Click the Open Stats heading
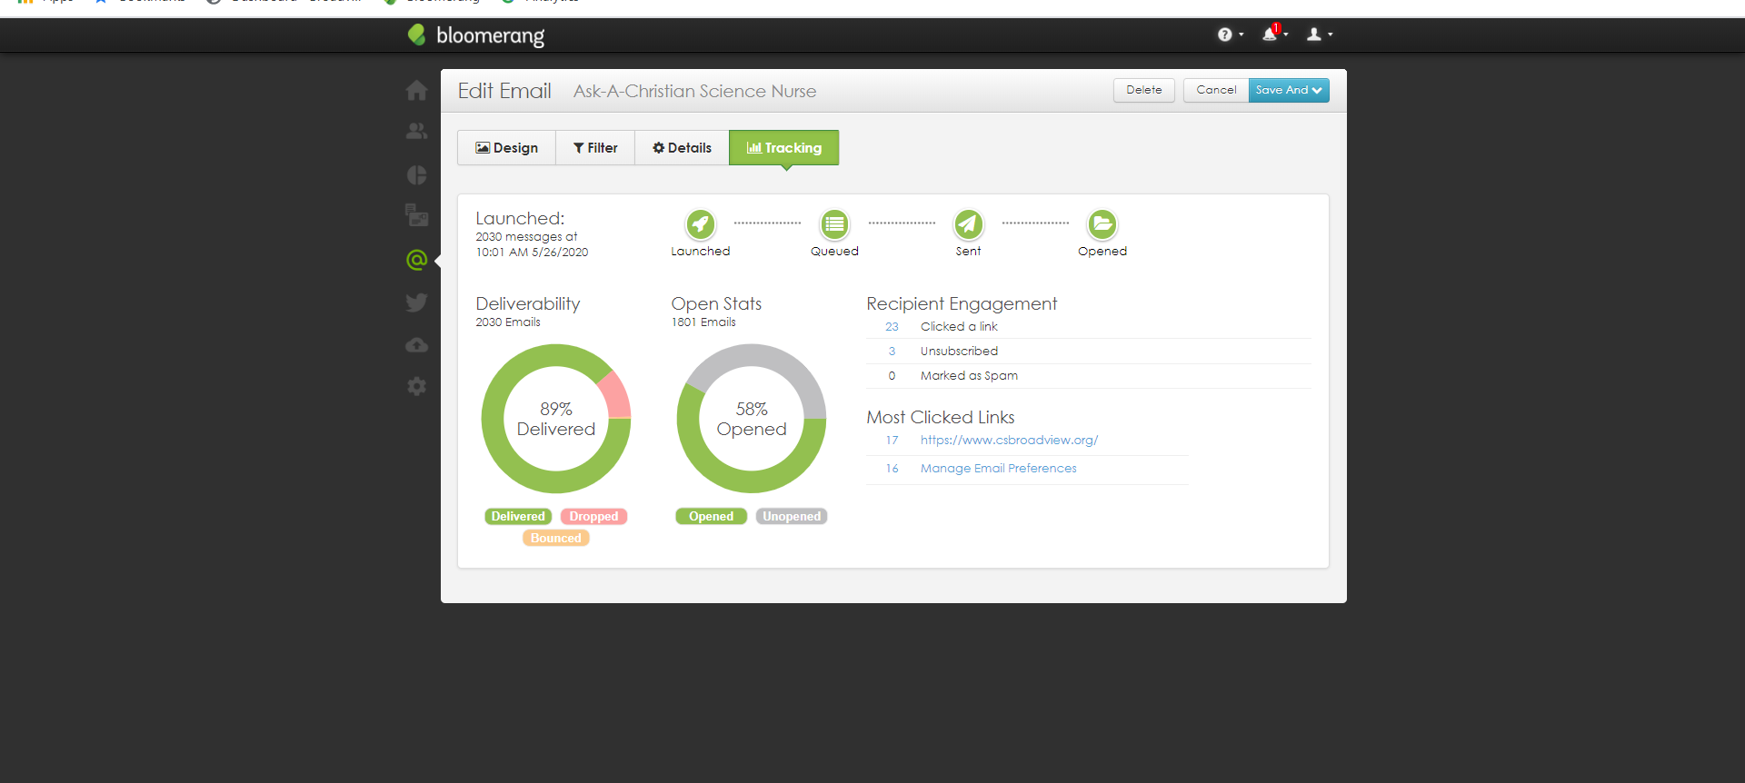The height and width of the screenshot is (783, 1745). click(716, 303)
